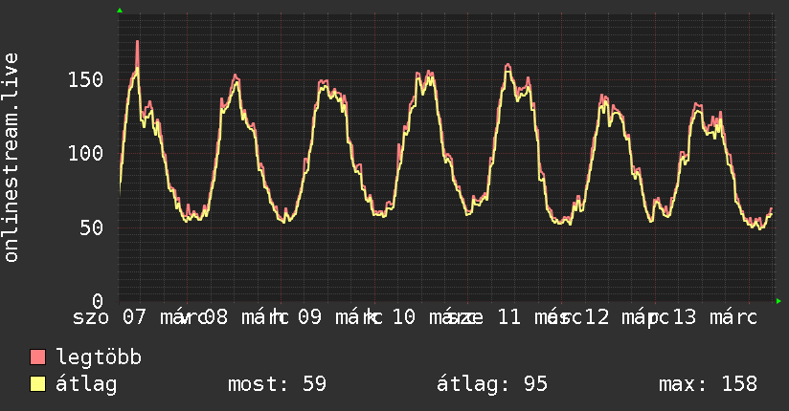Click the green arrow atop the y-axis
The image size is (789, 411).
pyautogui.click(x=120, y=11)
